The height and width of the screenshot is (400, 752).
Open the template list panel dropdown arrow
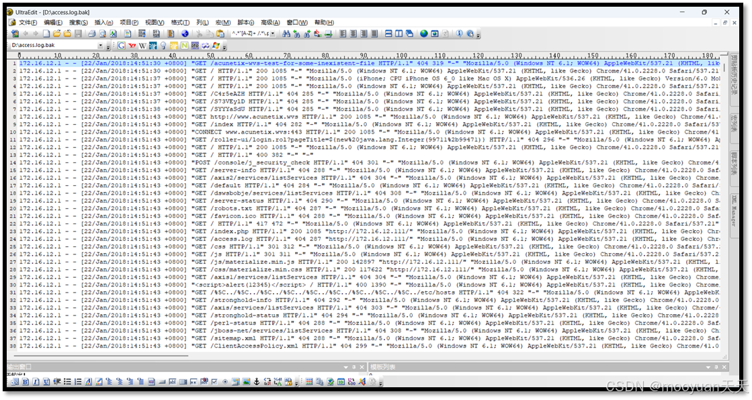coord(708,367)
